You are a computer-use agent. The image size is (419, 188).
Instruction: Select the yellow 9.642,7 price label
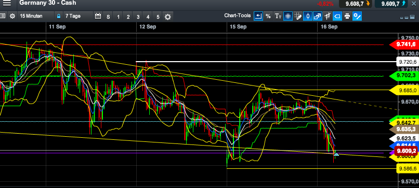[404, 123]
